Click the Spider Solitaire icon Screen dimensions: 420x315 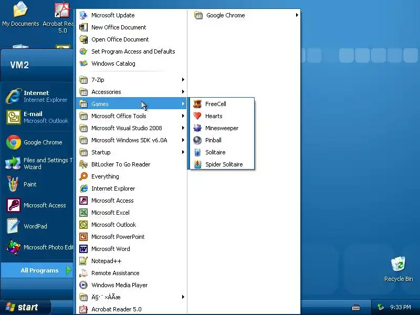click(197, 164)
